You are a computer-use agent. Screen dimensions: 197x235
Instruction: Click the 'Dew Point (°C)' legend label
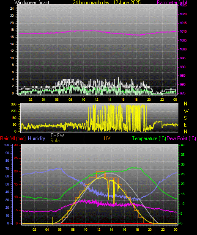[x=181, y=138]
